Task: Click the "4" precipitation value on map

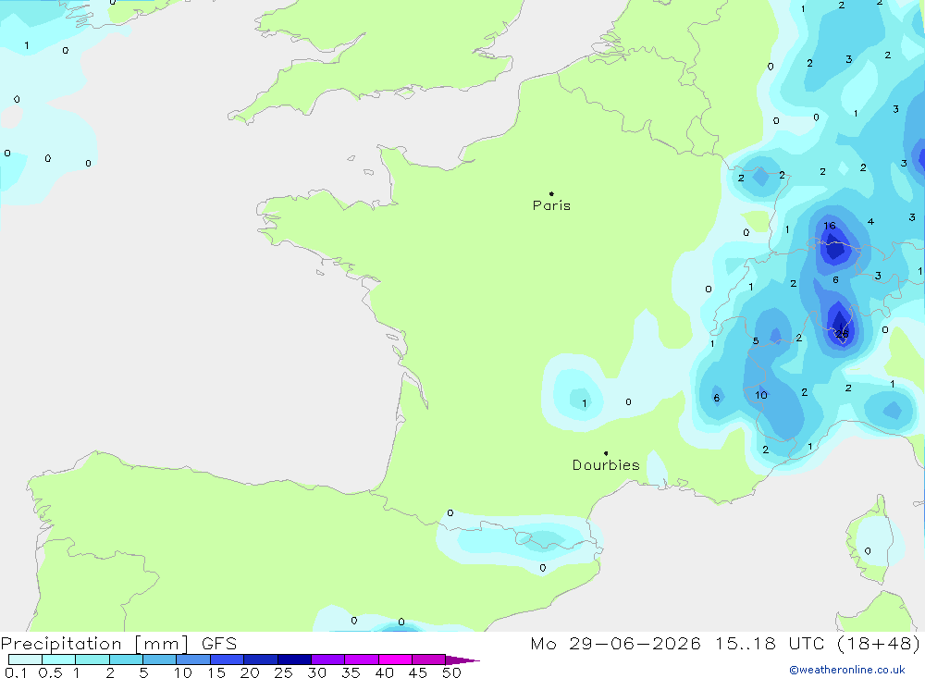Action: [870, 222]
